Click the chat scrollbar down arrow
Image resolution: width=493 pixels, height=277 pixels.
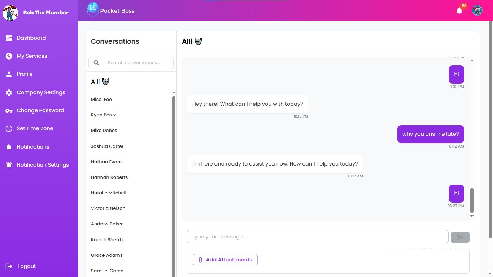pyautogui.click(x=472, y=216)
